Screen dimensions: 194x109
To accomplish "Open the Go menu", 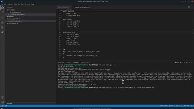I will [19, 4].
